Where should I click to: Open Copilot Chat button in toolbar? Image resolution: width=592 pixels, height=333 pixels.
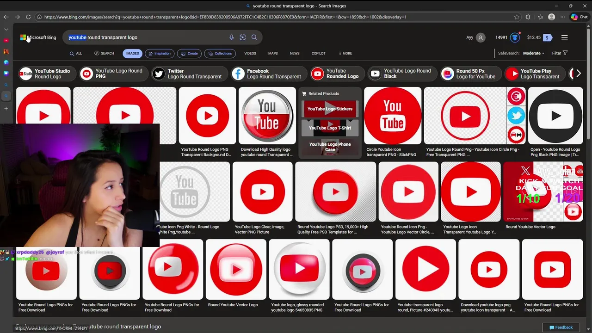point(579,17)
